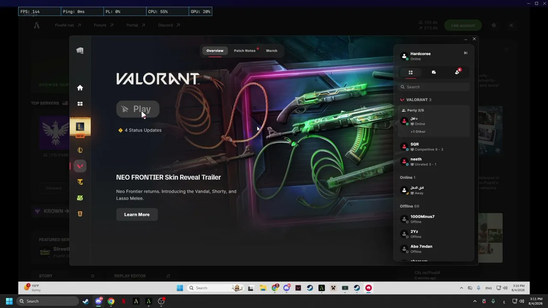Screen dimensions: 548x308
Task: Open FiveM settings gear icon
Action: [494, 25]
